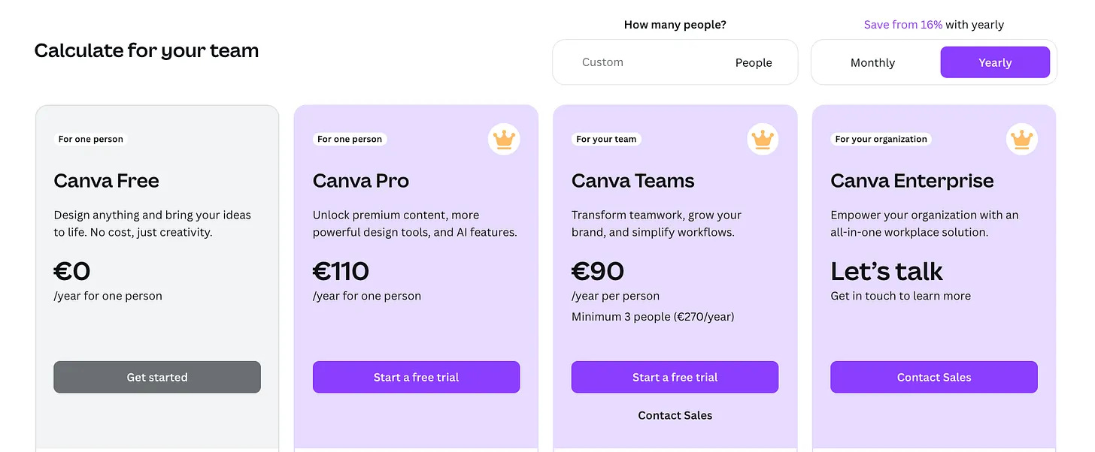Open Contact Sales link under Teams
The image size is (1095, 452).
coord(675,415)
